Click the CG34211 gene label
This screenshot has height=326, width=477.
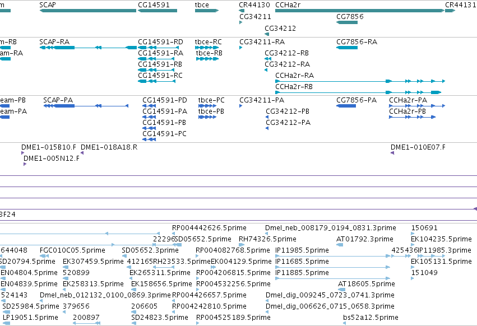click(255, 16)
